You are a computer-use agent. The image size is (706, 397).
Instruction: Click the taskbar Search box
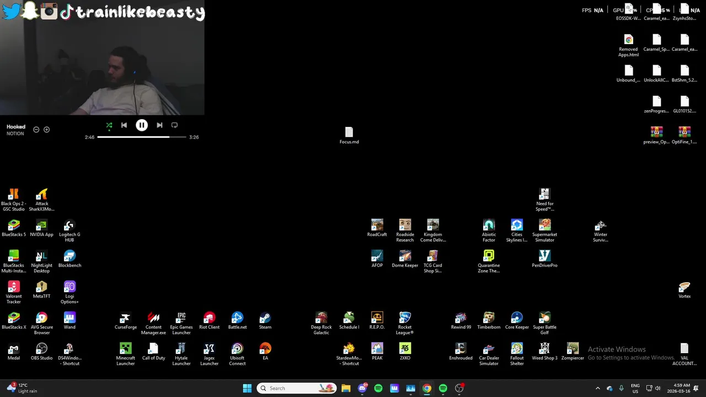coord(297,388)
